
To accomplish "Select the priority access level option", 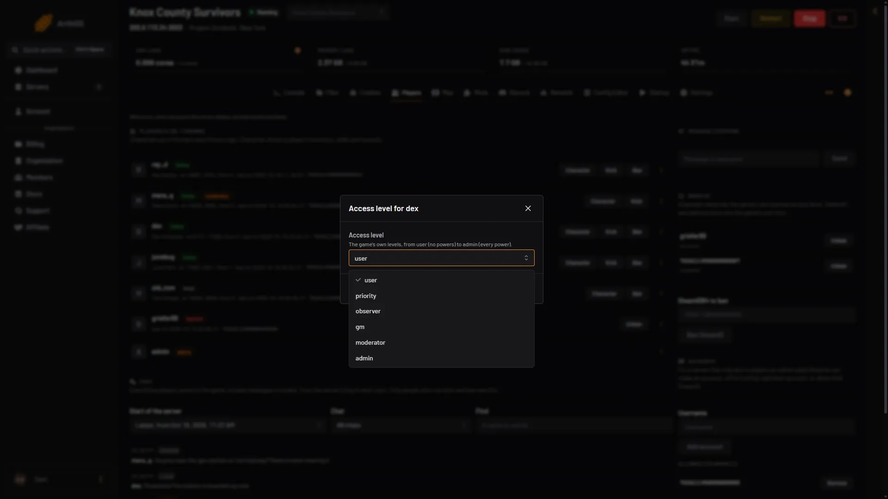I will pyautogui.click(x=441, y=296).
